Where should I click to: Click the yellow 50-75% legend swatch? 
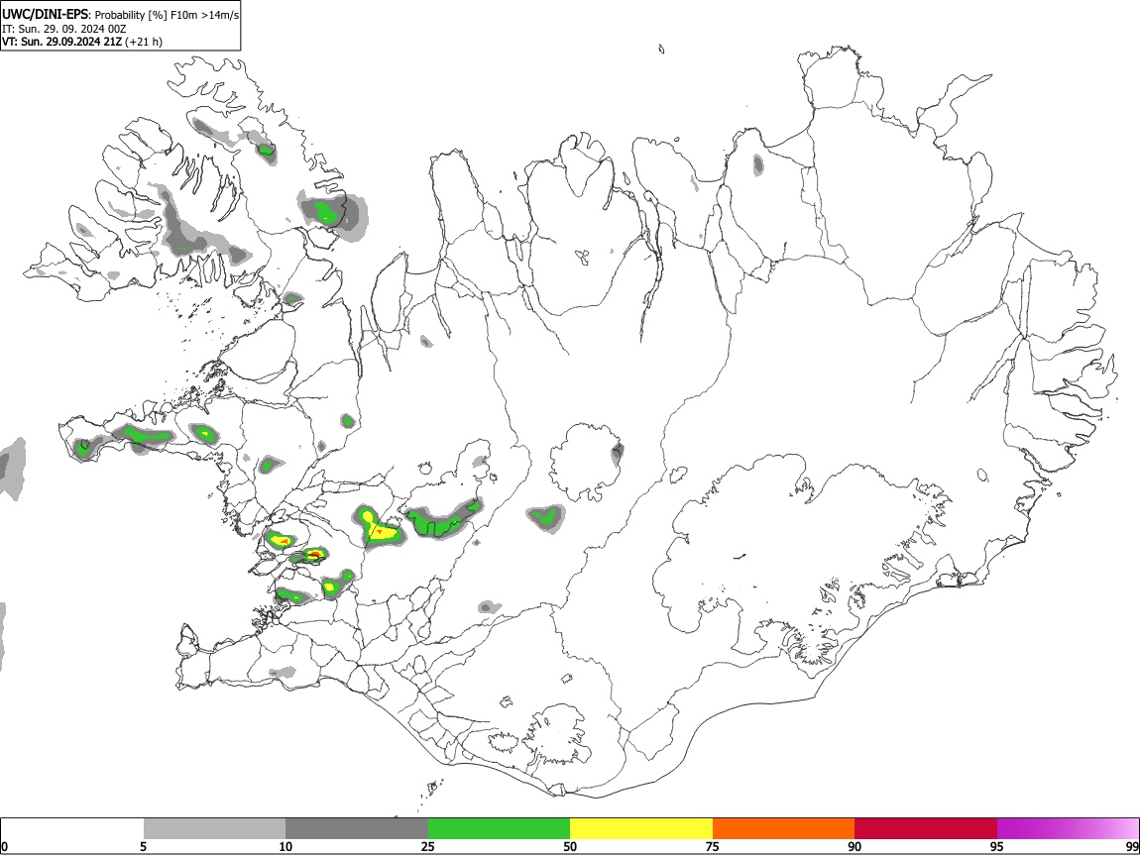click(641, 829)
